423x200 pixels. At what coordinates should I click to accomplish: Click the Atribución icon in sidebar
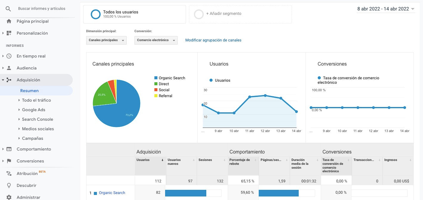coord(9,173)
